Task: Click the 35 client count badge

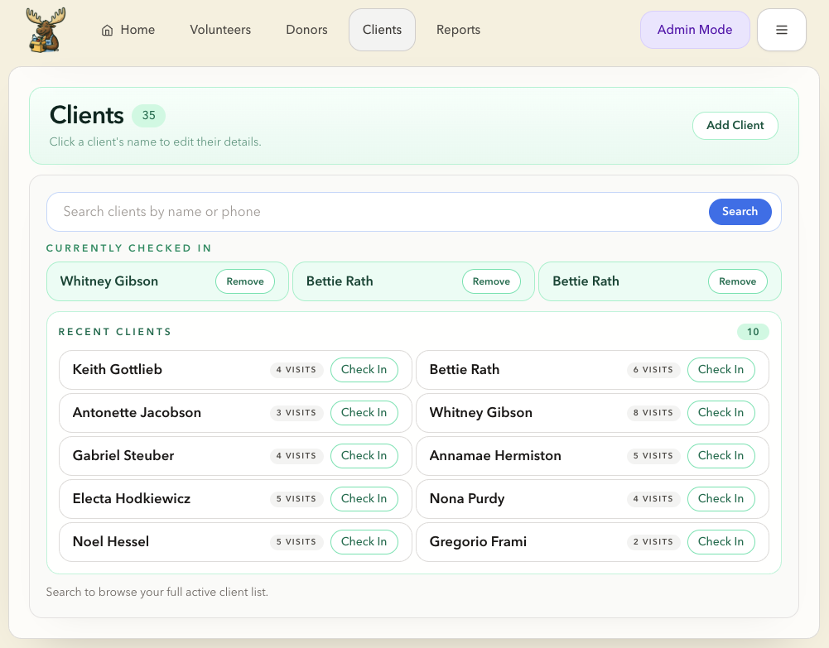Action: pyautogui.click(x=148, y=116)
